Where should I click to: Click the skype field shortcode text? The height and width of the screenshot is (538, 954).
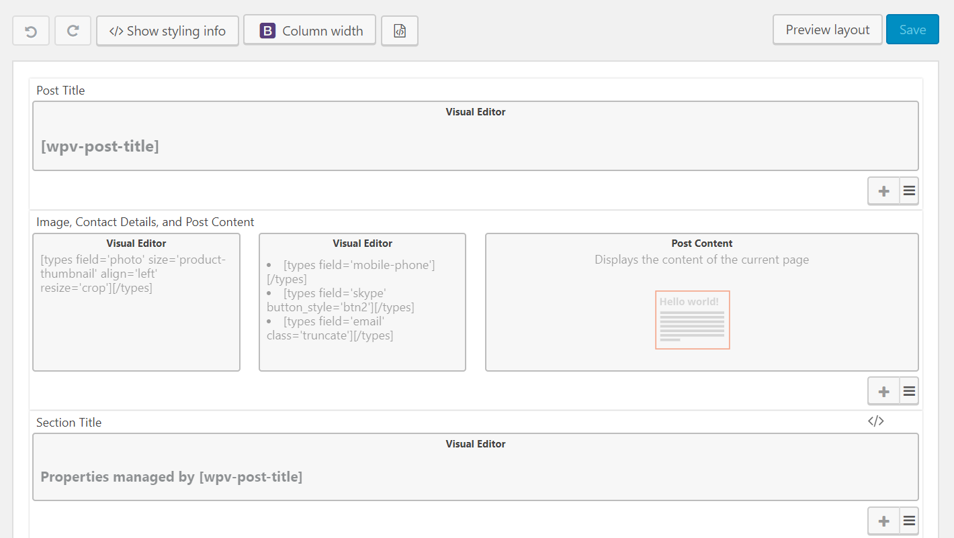pyautogui.click(x=341, y=301)
